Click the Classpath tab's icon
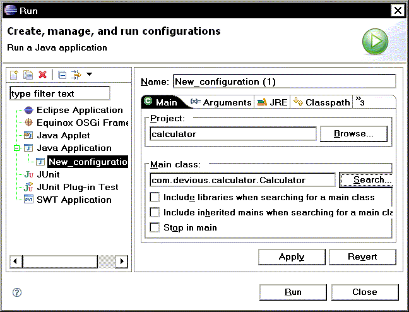The height and width of the screenshot is (312, 409). [298, 102]
